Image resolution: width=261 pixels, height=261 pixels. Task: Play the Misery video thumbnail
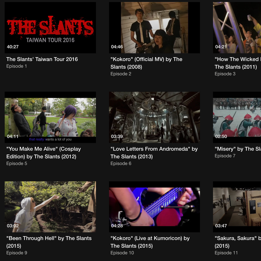click(x=237, y=117)
